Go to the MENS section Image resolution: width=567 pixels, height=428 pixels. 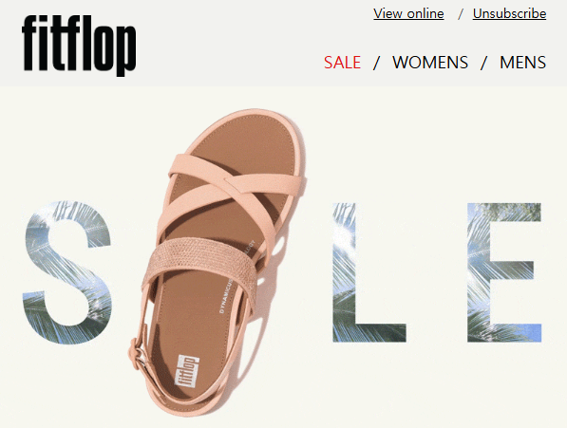(523, 62)
